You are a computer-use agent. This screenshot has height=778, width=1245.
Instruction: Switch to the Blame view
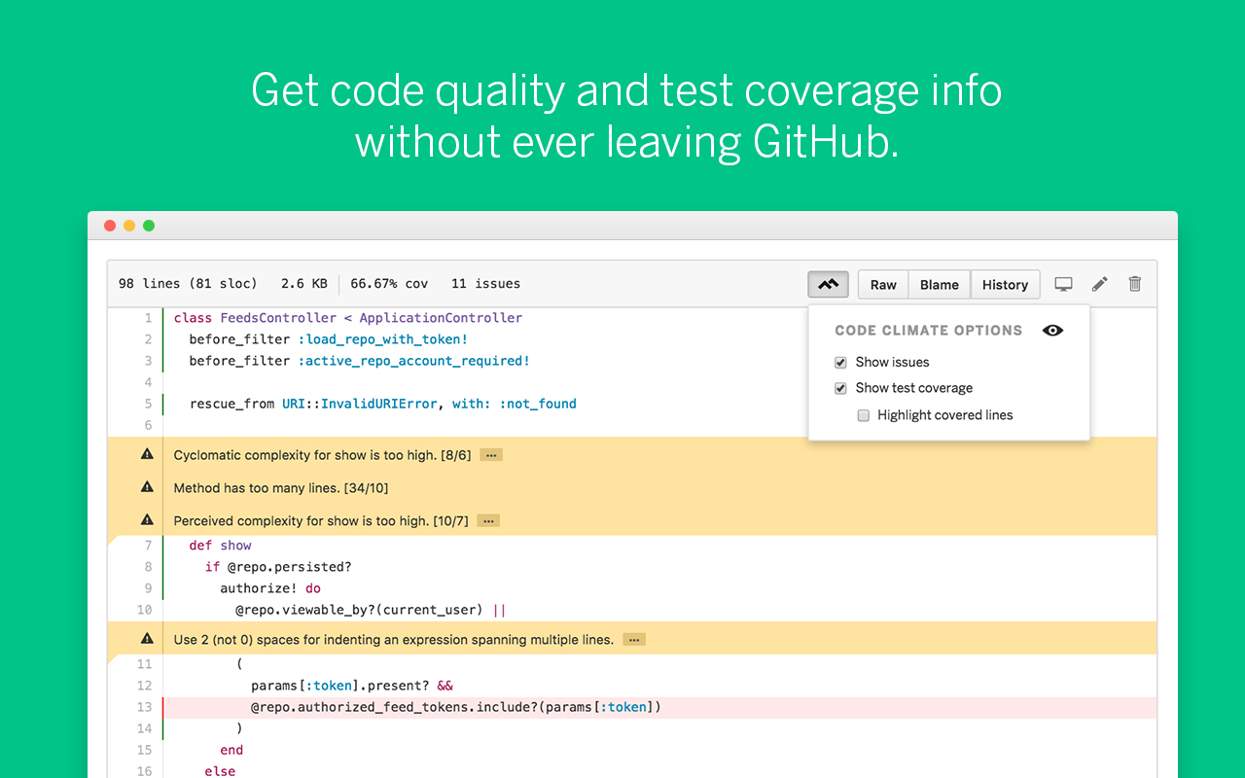coord(939,284)
